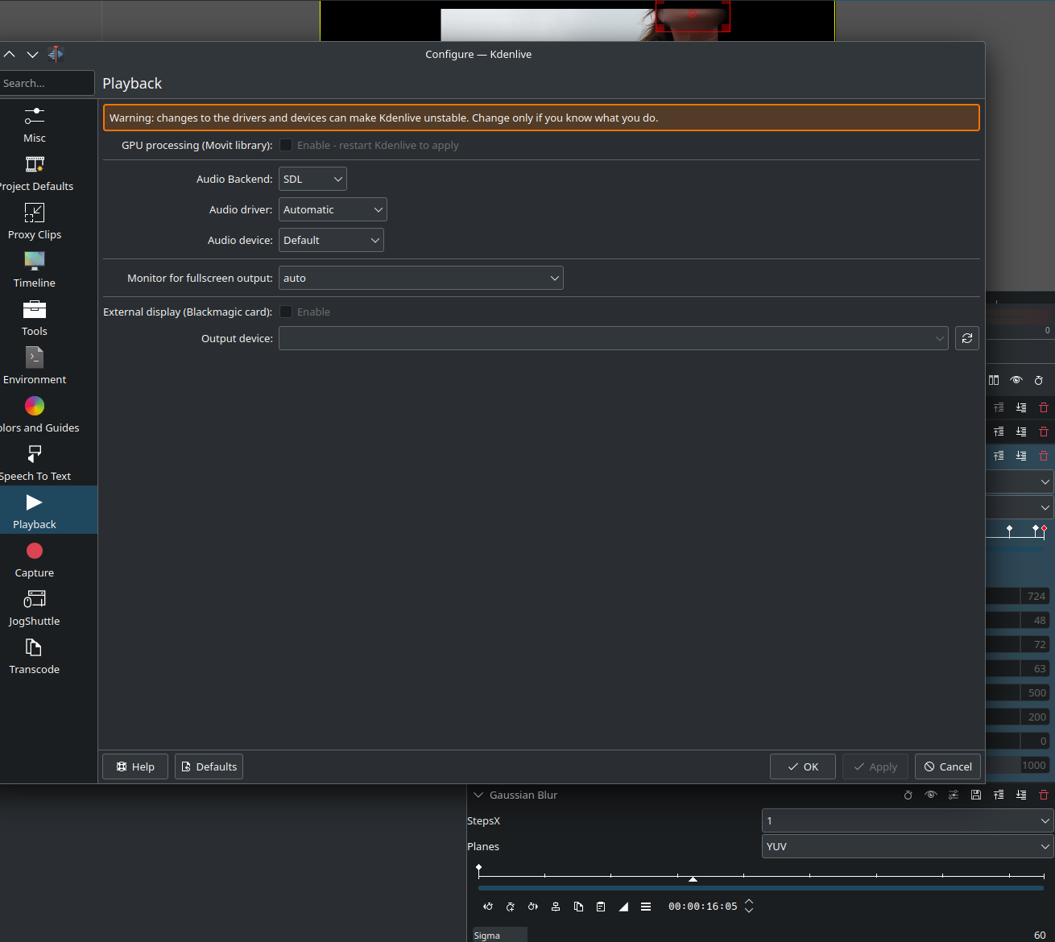Delete the highlighted effect in the stack
Screen dimensions: 1055x942
pyautogui.click(x=1044, y=456)
